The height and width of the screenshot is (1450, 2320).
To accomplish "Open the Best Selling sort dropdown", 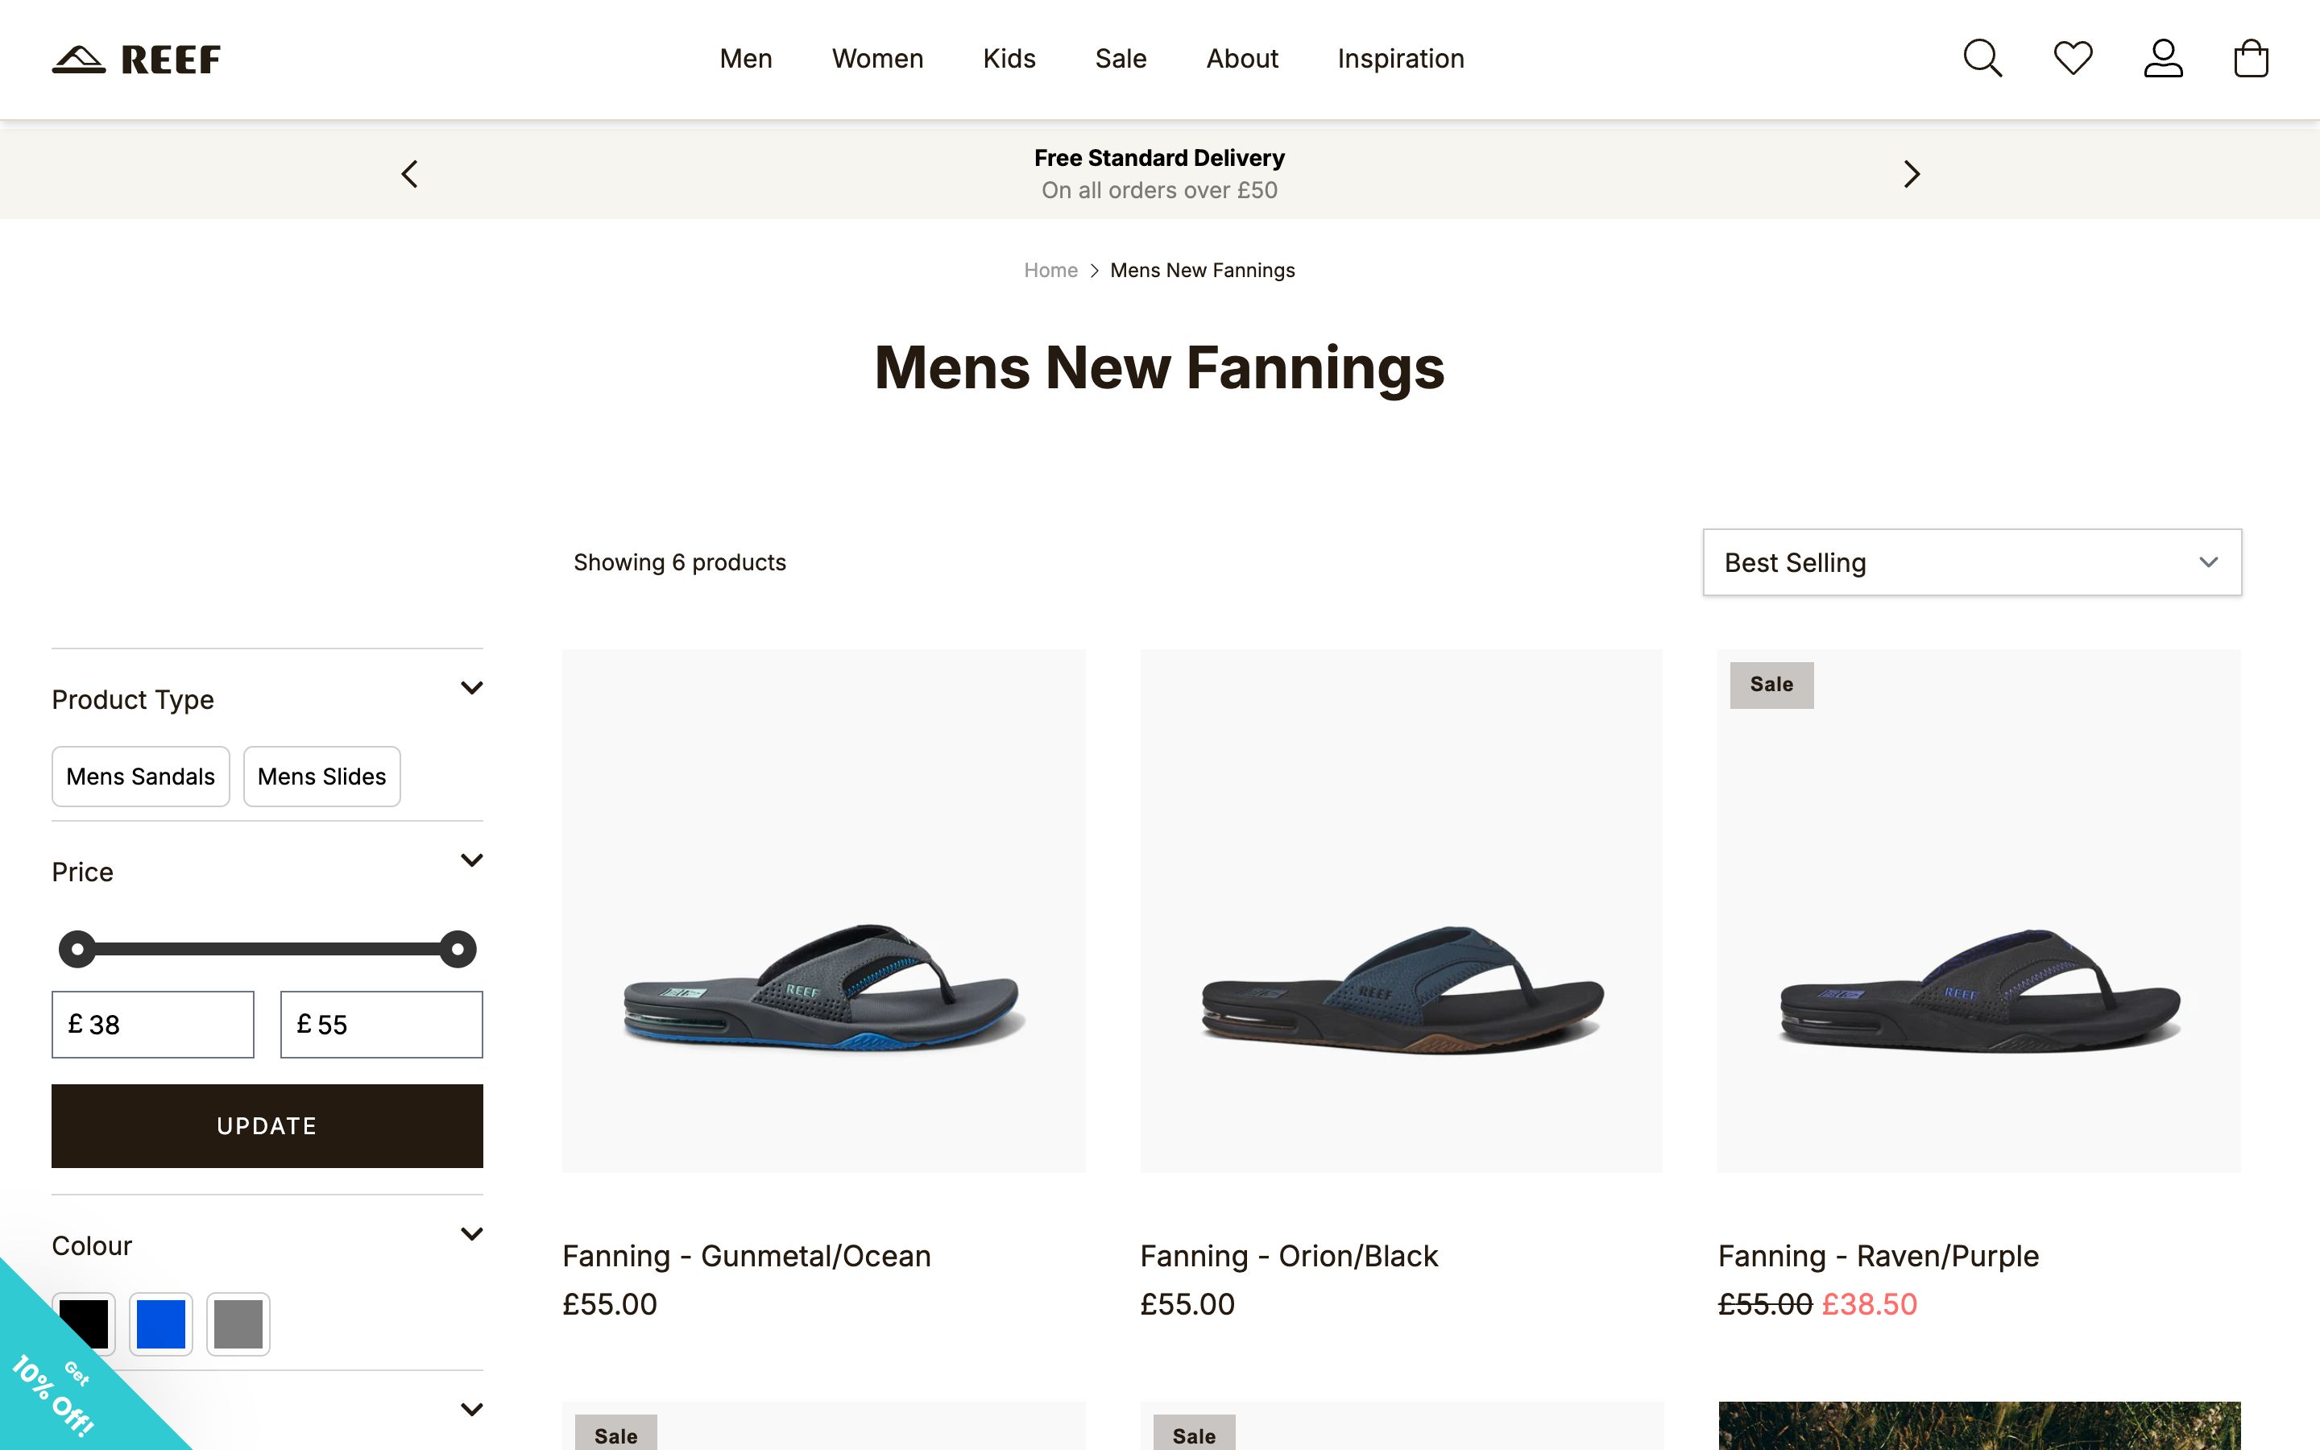I will coord(1971,562).
